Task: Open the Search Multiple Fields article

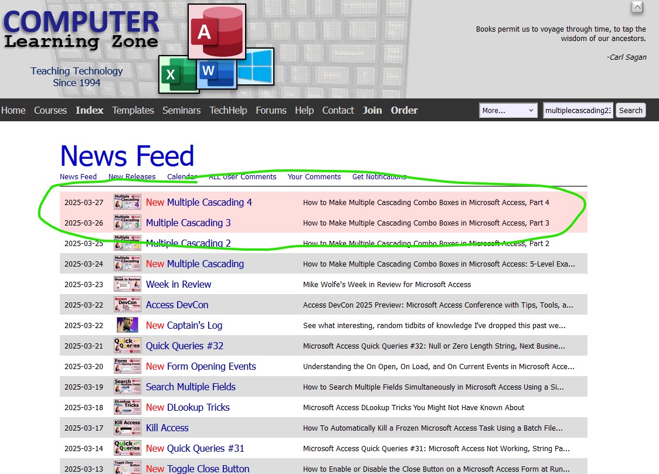Action: (x=191, y=387)
